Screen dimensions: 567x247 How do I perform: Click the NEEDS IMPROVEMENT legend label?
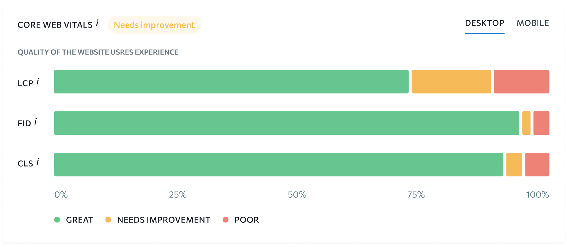point(164,220)
